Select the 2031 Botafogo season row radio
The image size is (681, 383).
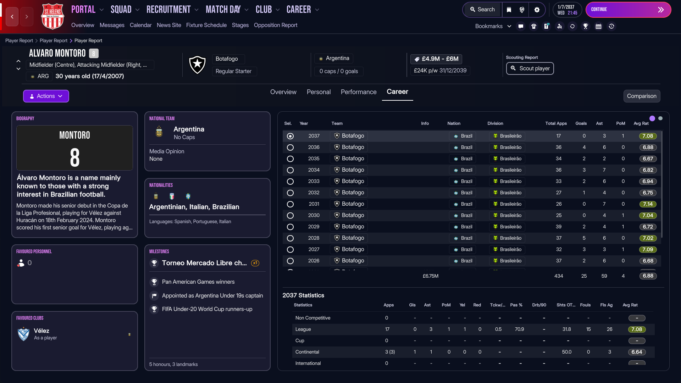(x=290, y=204)
